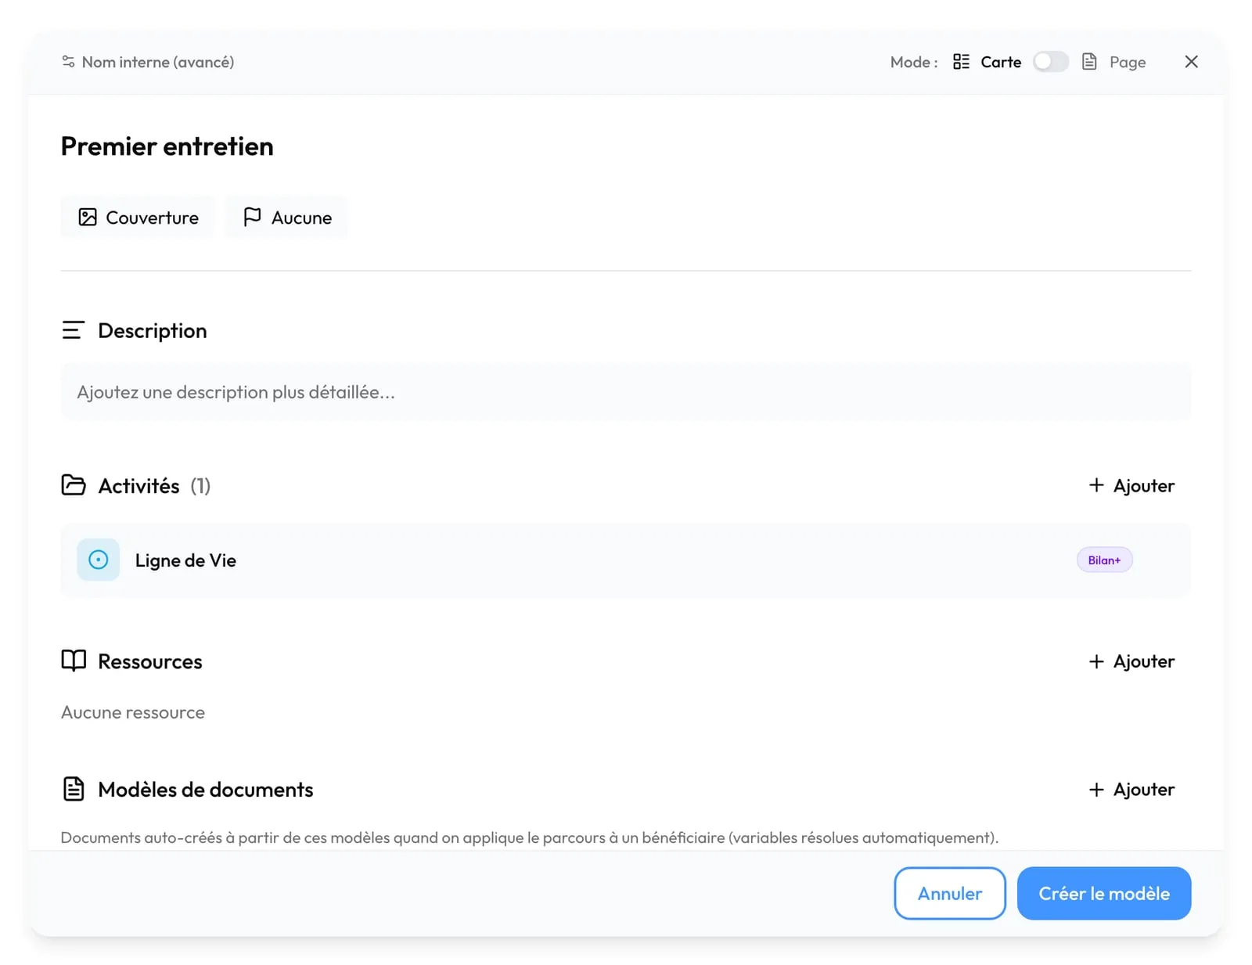Close the dialog with the X icon
Image resolution: width=1252 pixels, height=965 pixels.
tap(1191, 62)
